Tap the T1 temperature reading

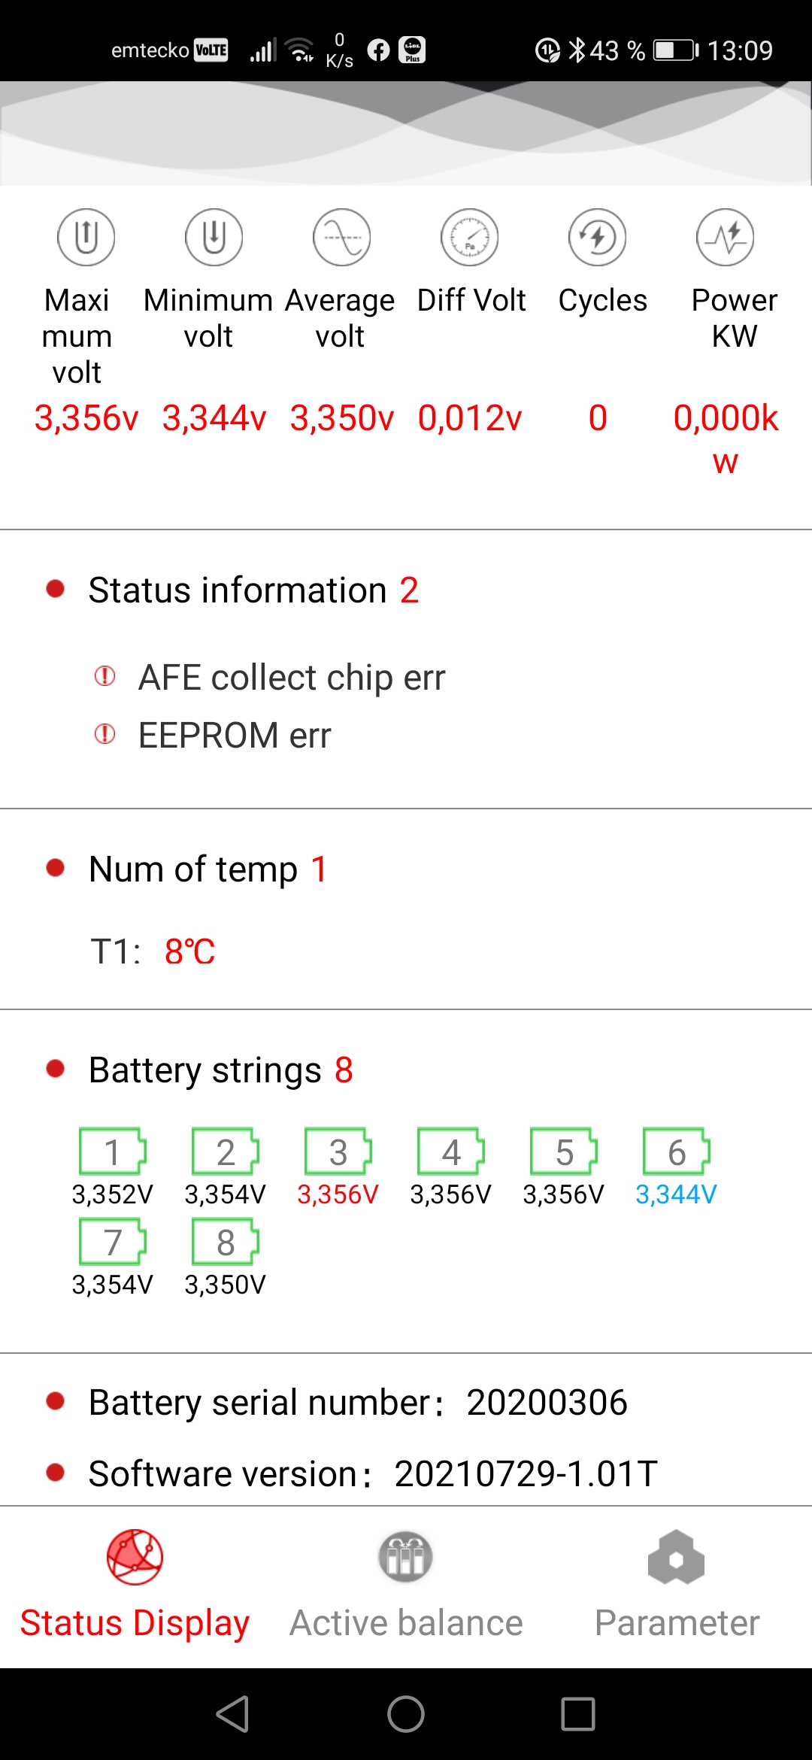153,951
